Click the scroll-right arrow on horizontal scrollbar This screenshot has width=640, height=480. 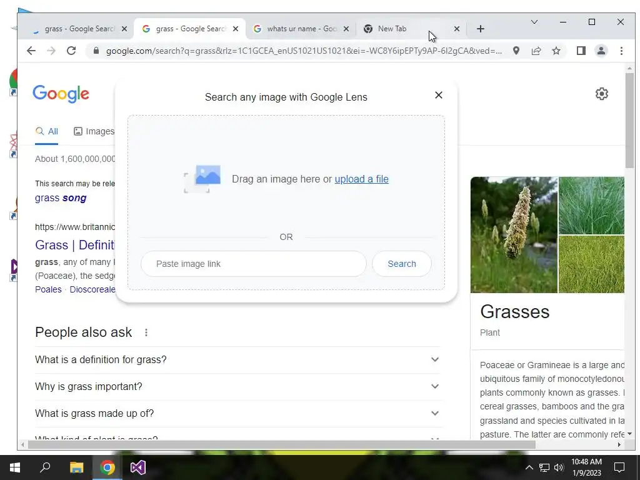619,444
